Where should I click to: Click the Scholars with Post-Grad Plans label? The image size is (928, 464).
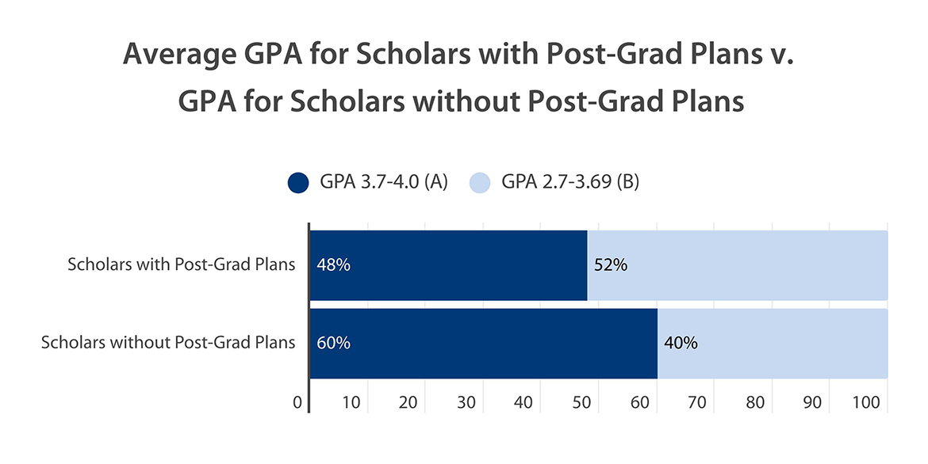(x=182, y=265)
